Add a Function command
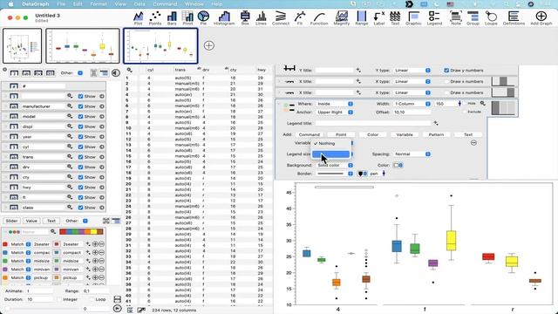The width and height of the screenshot is (558, 314). coord(319,17)
